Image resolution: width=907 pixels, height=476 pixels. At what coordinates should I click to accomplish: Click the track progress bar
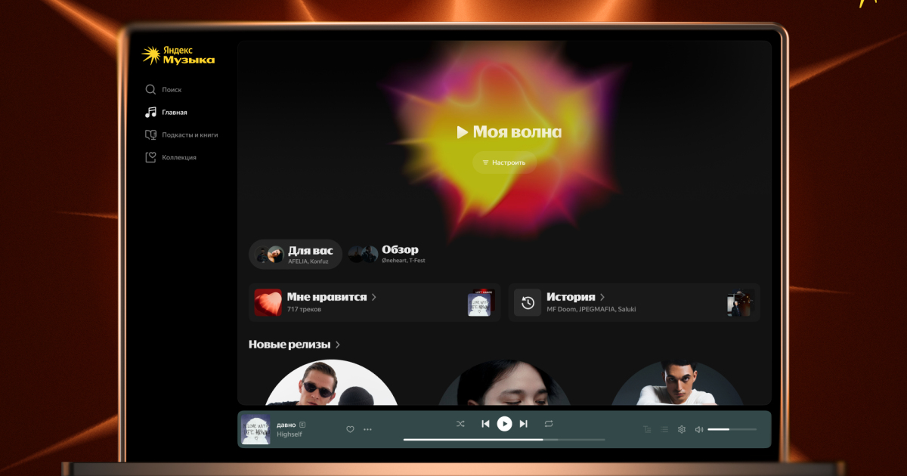(x=503, y=439)
